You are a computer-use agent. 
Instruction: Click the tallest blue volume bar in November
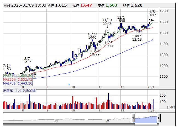pos(109,101)
